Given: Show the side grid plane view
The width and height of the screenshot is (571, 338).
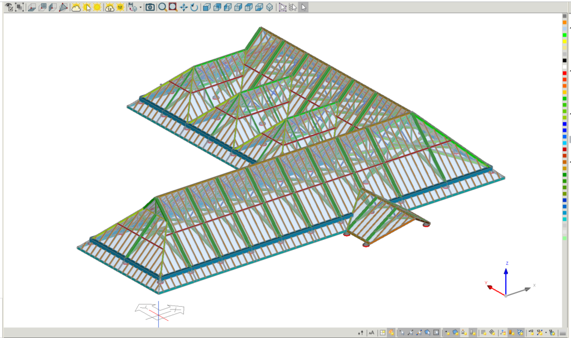Looking at the screenshot, I should tap(52, 7).
